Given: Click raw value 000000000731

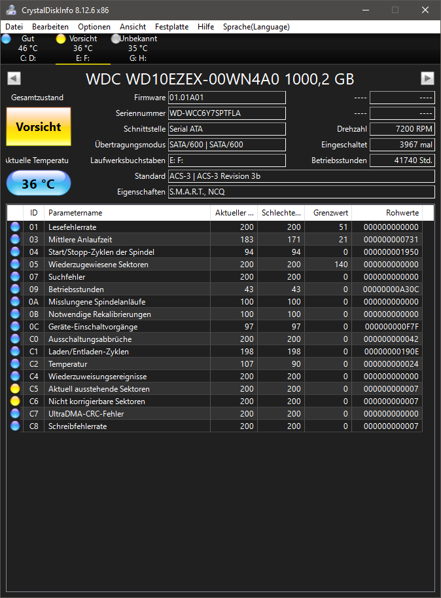Looking at the screenshot, I should pos(391,240).
